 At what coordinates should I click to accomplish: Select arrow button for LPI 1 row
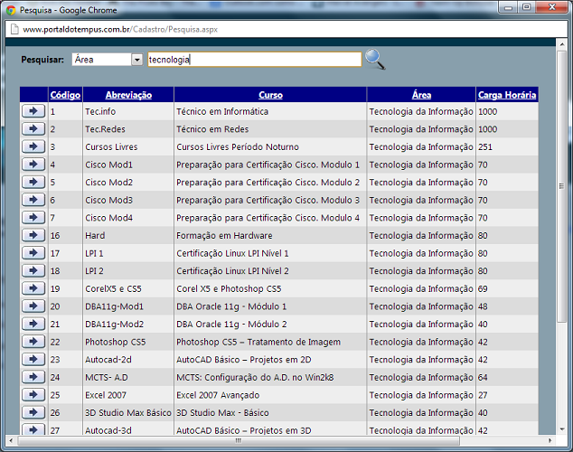click(x=33, y=253)
